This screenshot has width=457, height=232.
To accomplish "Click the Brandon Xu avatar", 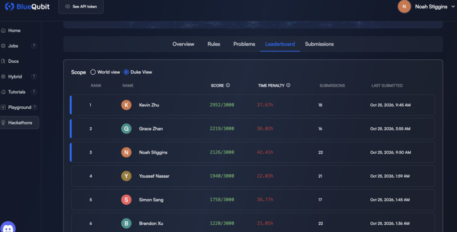I will pyautogui.click(x=126, y=224).
